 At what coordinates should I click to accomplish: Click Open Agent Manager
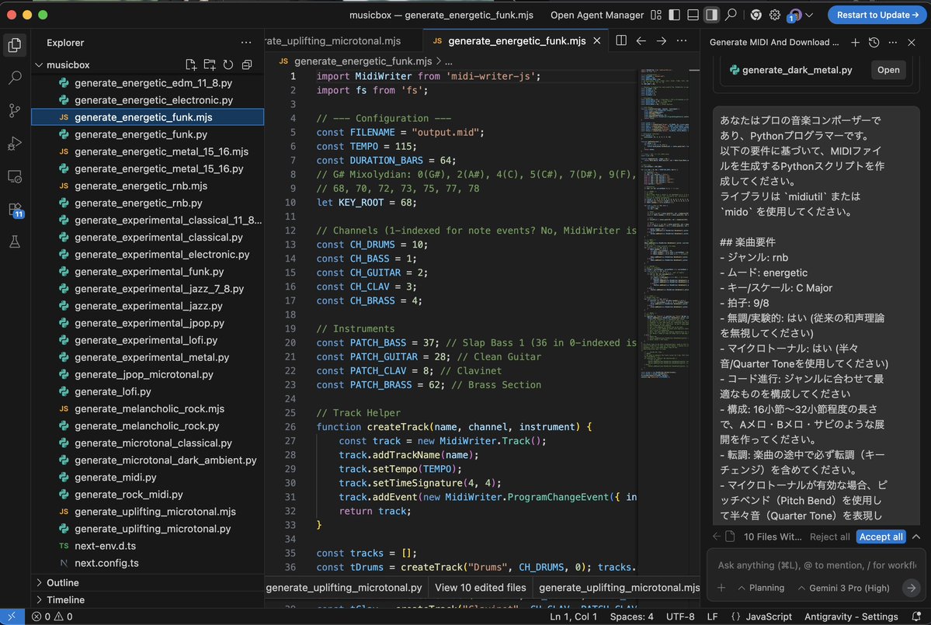tap(596, 15)
